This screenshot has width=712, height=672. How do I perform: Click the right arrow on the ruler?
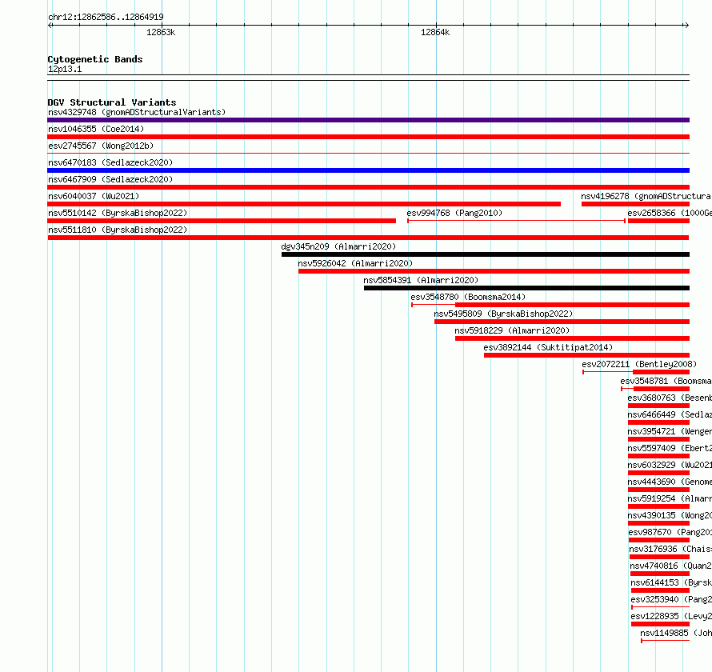click(686, 26)
